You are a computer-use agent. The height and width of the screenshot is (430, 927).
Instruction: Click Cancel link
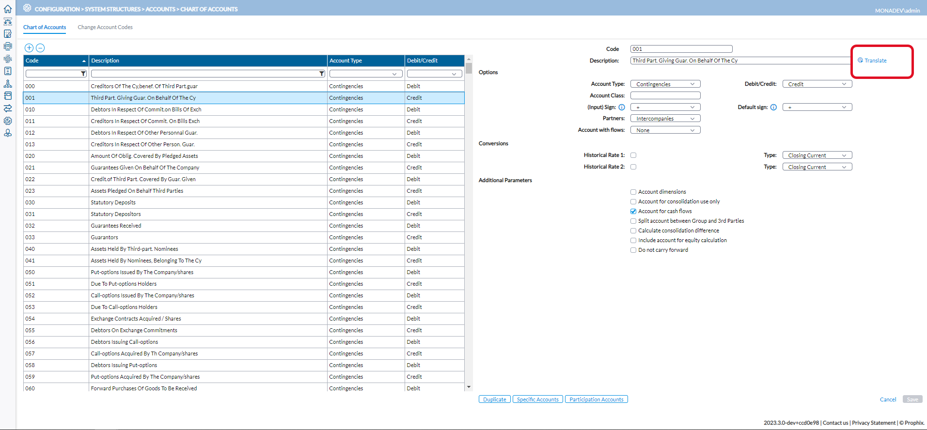[888, 399]
